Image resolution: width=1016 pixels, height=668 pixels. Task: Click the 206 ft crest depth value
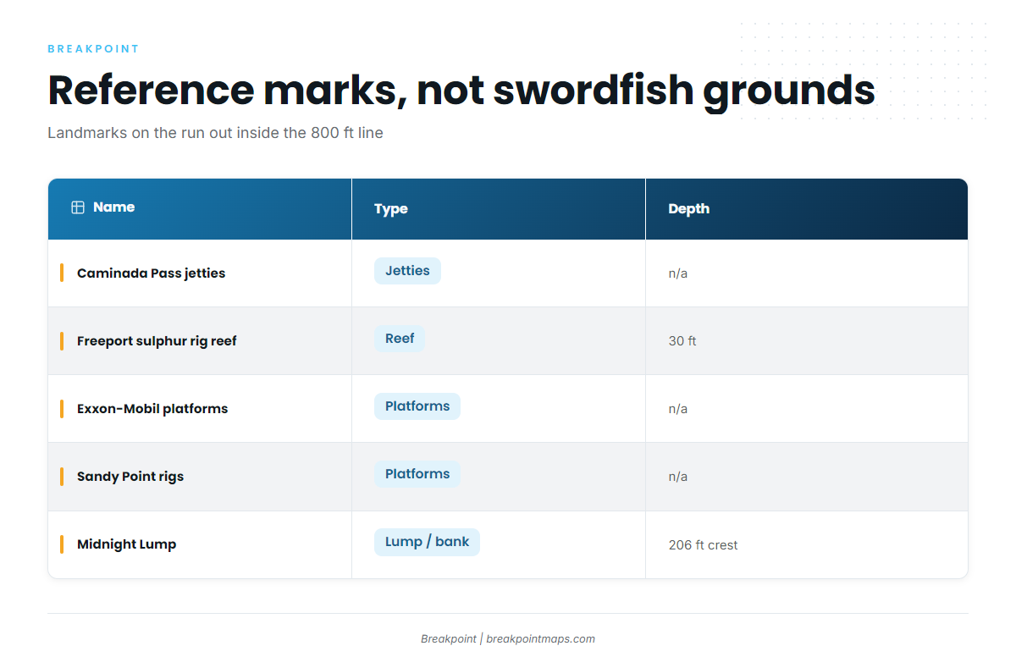(703, 545)
